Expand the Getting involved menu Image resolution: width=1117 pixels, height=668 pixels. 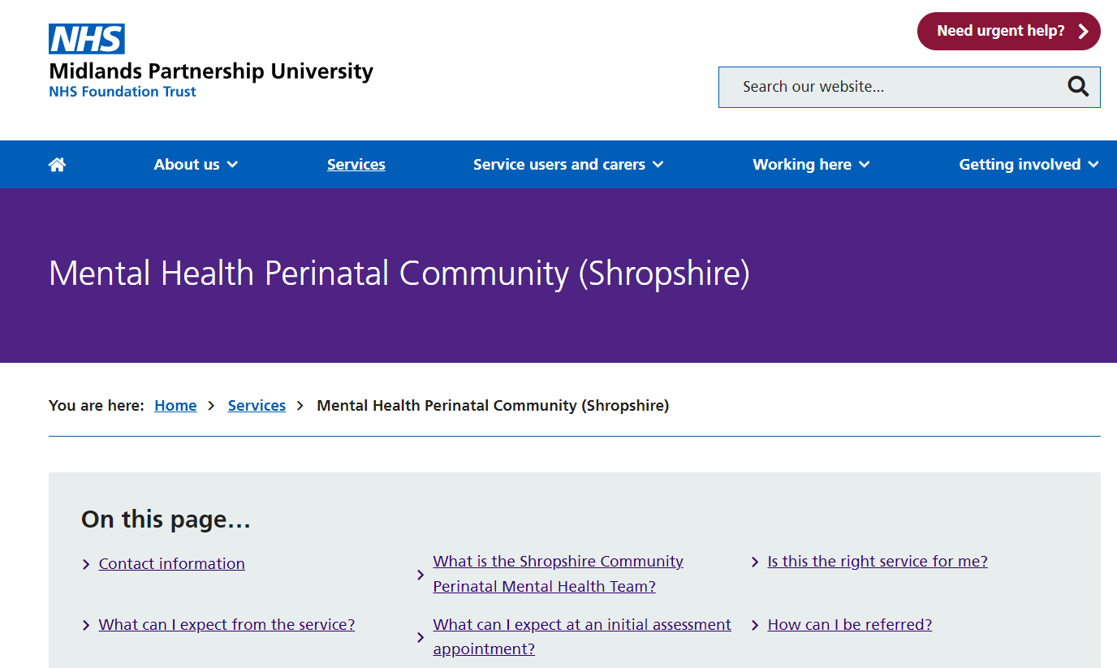1028,165
